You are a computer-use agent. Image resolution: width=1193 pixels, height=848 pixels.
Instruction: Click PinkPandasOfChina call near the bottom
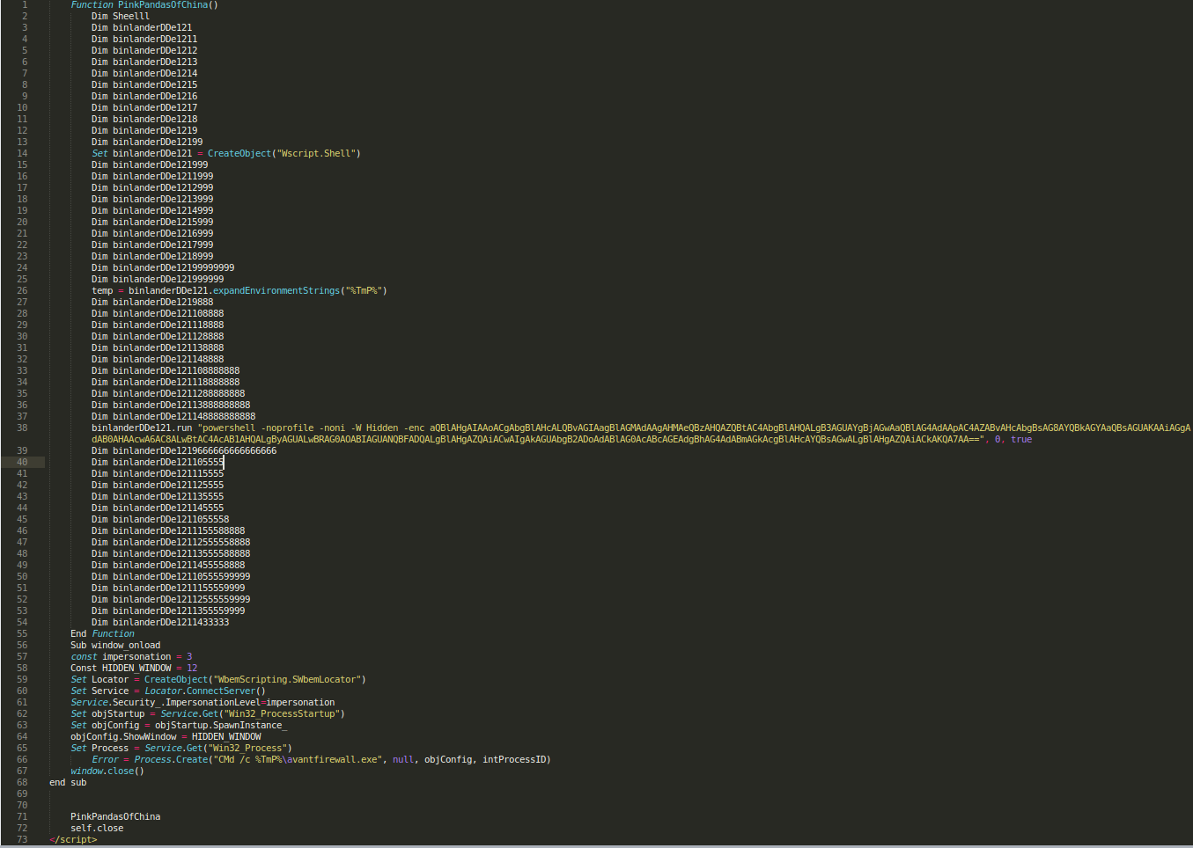point(115,816)
